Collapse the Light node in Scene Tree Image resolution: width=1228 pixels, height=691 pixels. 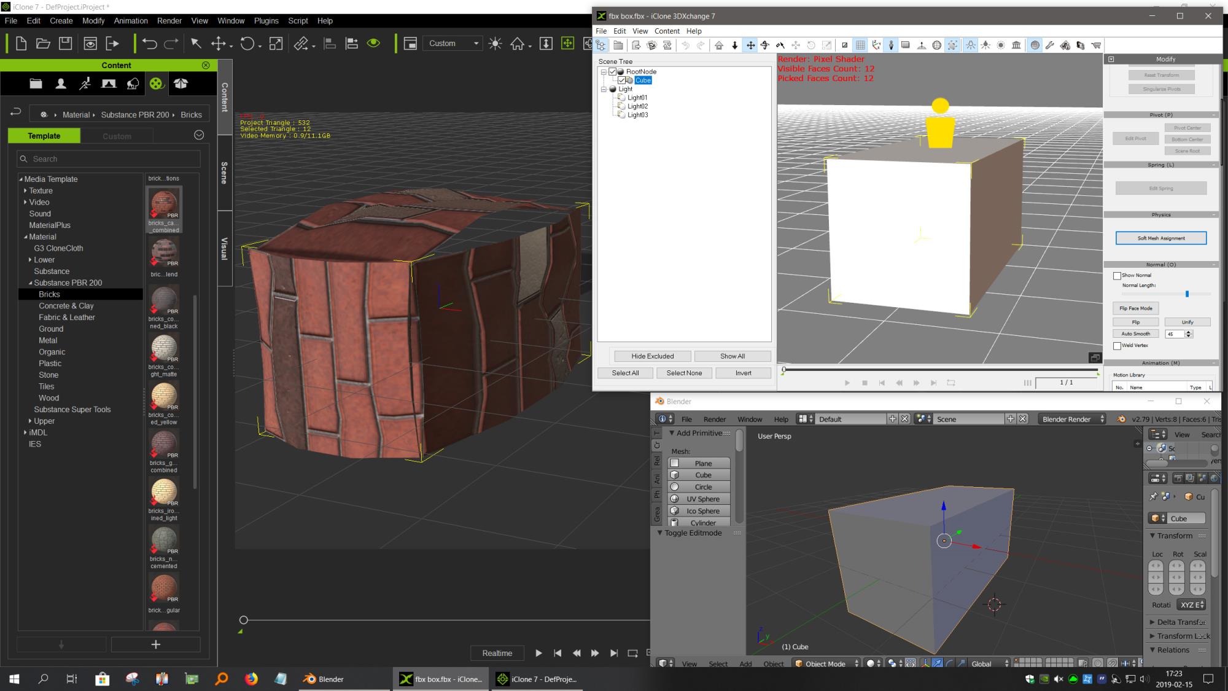604,89
